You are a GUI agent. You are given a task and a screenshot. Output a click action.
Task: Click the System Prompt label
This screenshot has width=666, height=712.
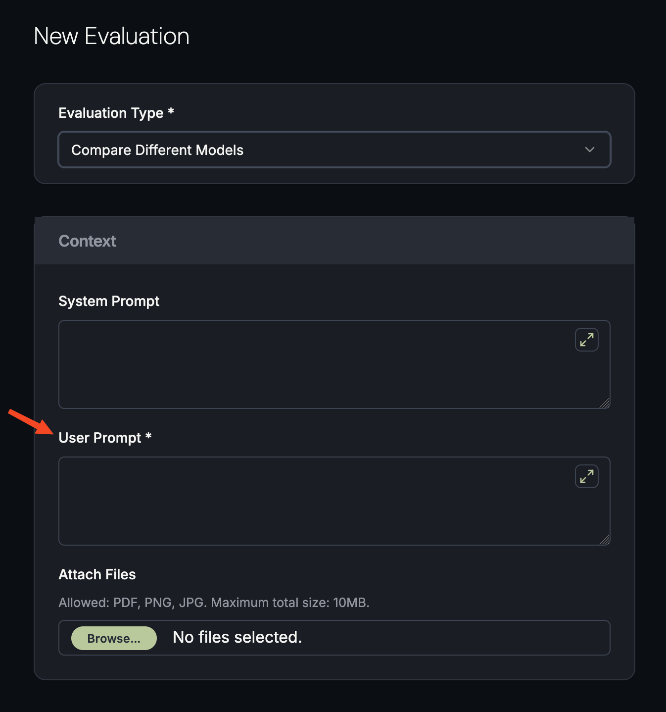pos(109,301)
